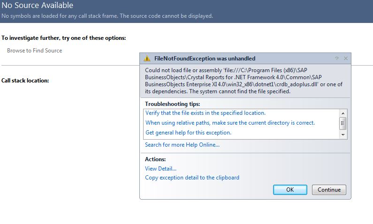This screenshot has height=224, width=373.
Task: Copy exception detail to the clipboard
Action: point(192,178)
